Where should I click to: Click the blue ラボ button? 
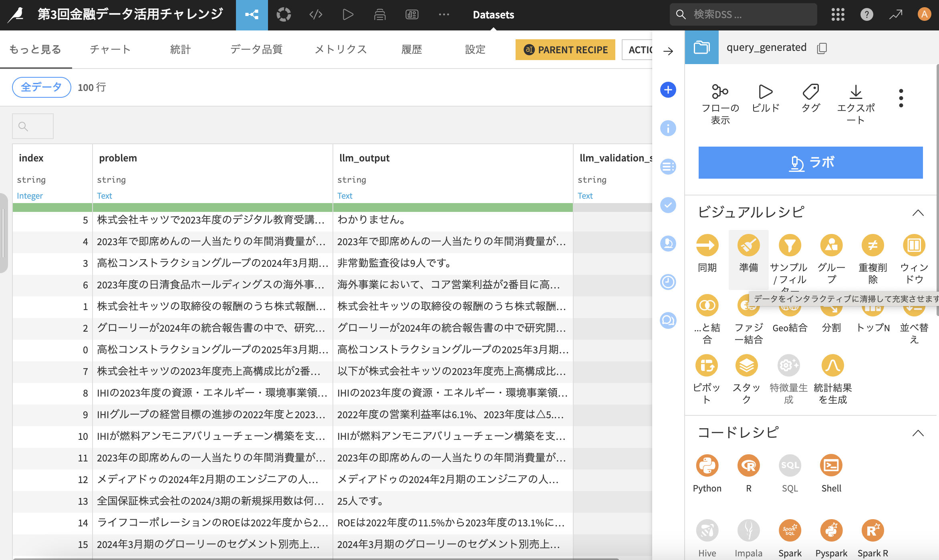[810, 163]
